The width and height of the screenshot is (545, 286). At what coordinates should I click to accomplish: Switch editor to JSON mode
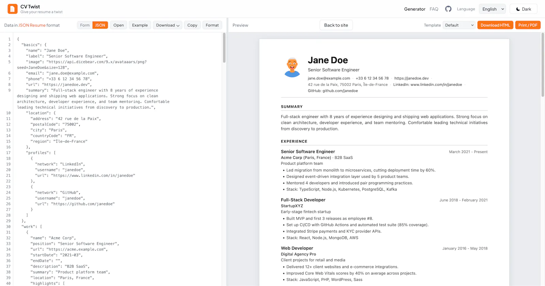pos(100,25)
